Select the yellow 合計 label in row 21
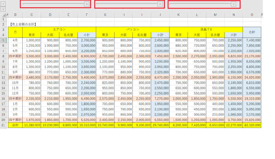The height and width of the screenshot is (159, 275). 15,125
